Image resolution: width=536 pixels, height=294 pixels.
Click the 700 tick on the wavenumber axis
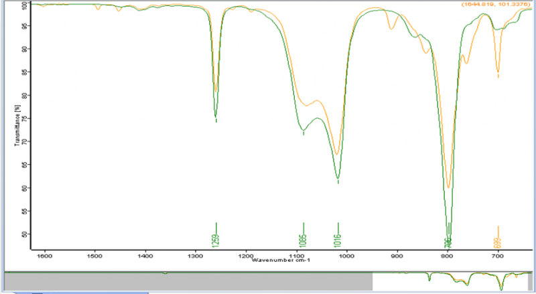tap(498, 256)
